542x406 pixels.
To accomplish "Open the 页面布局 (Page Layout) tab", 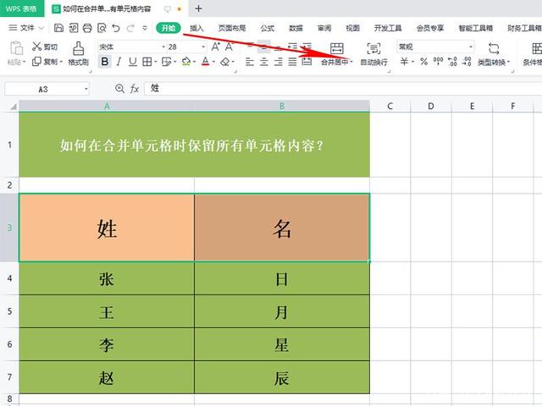I will 231,28.
